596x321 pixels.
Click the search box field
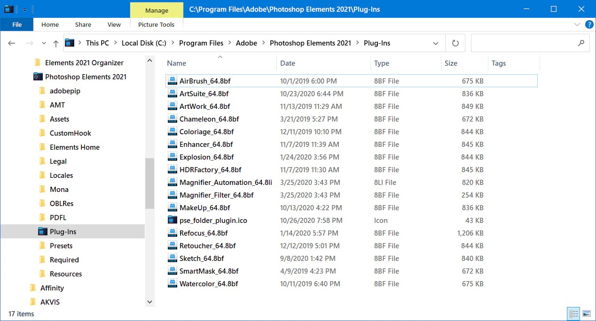click(x=524, y=43)
